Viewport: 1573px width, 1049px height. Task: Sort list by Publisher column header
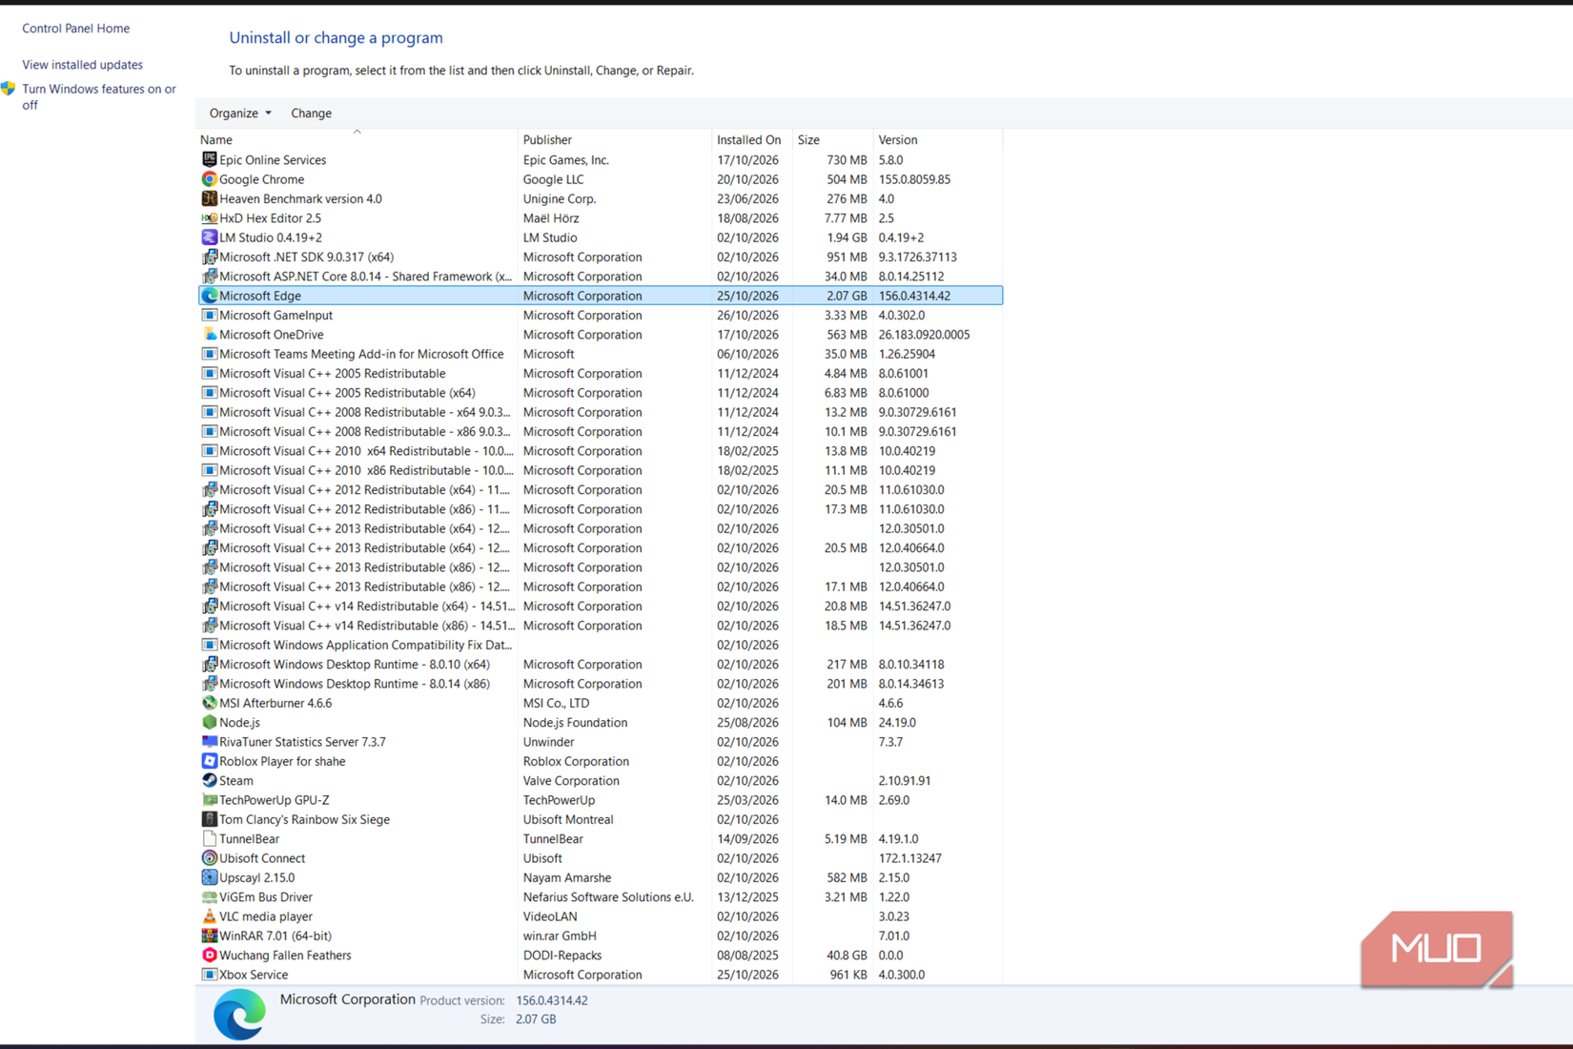click(615, 139)
